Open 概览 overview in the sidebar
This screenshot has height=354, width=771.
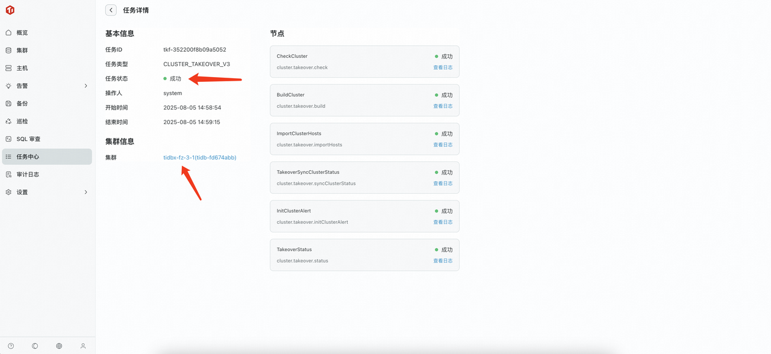(22, 33)
